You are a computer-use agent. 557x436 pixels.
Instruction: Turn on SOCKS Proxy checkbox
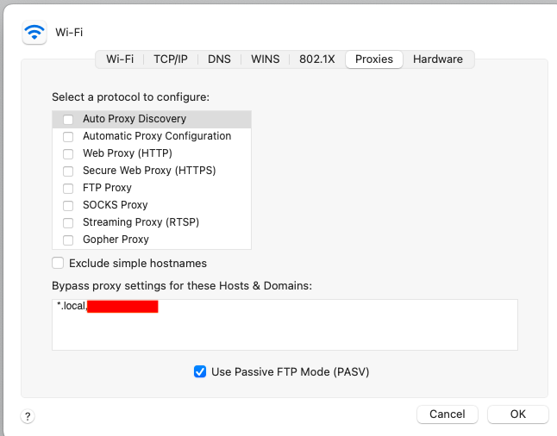[x=68, y=206]
